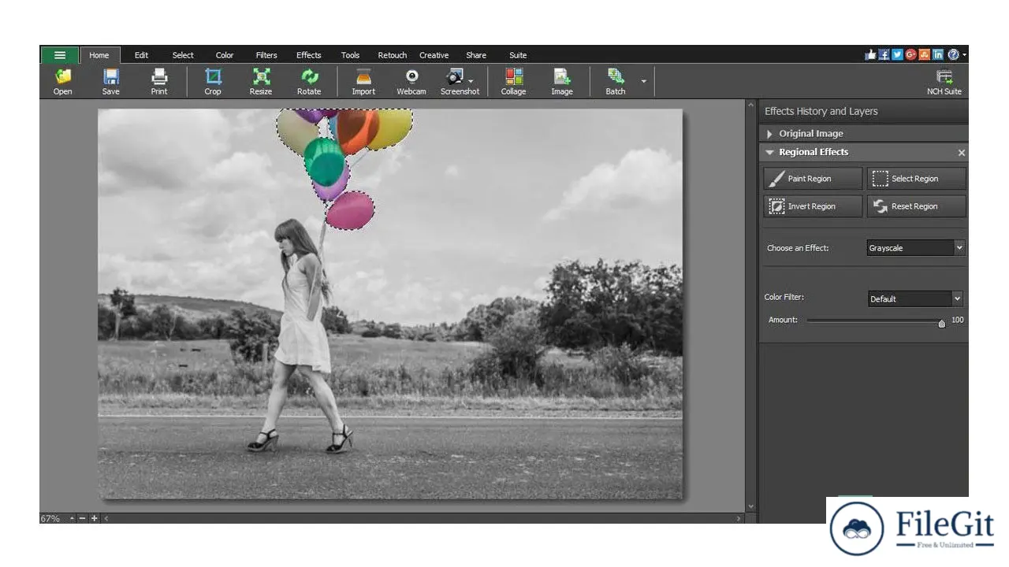Click the thumbs-up Like icon
Screen dimensions: 1009x567
pos(870,54)
